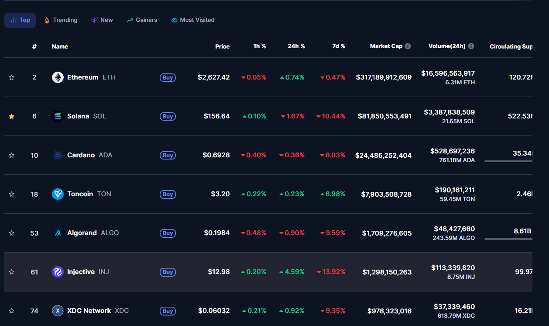Sort by 1h % column
The image size is (549, 326).
[x=259, y=46]
